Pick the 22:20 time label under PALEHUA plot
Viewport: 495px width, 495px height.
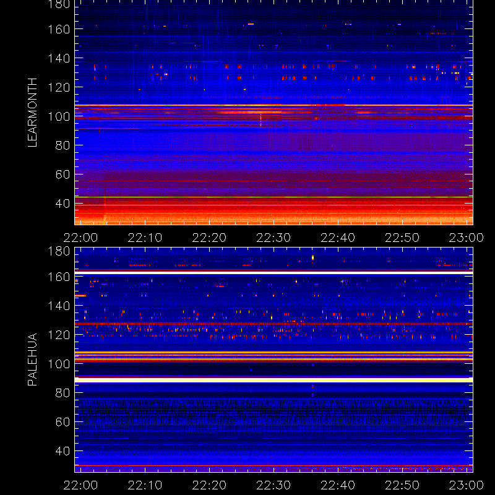[209, 485]
